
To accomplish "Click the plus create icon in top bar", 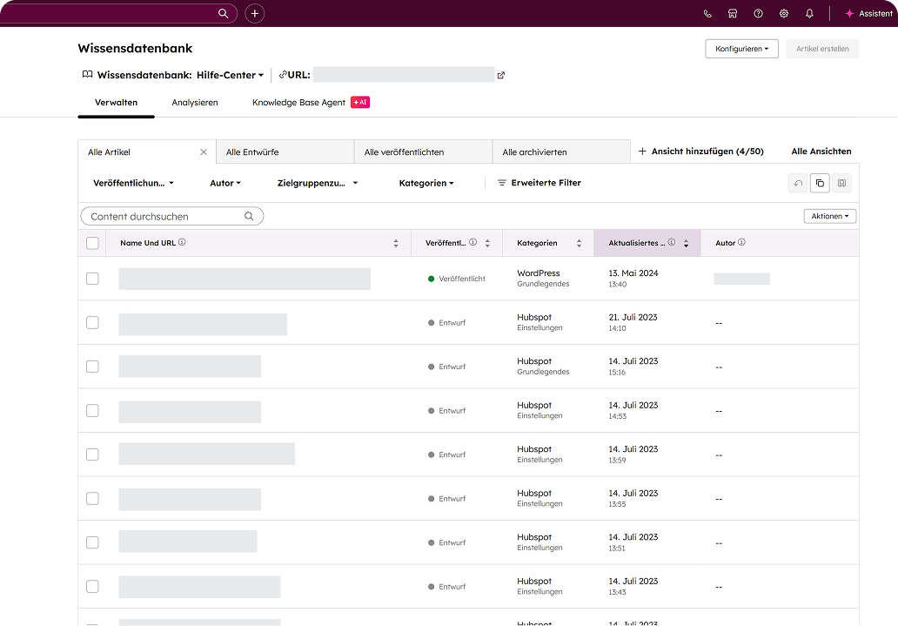I will [x=254, y=13].
